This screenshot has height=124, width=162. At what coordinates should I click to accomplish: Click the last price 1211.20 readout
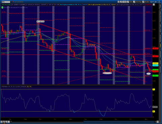click(x=153, y=2)
